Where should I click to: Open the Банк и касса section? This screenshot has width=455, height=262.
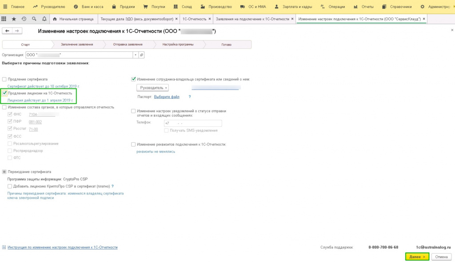[88, 6]
